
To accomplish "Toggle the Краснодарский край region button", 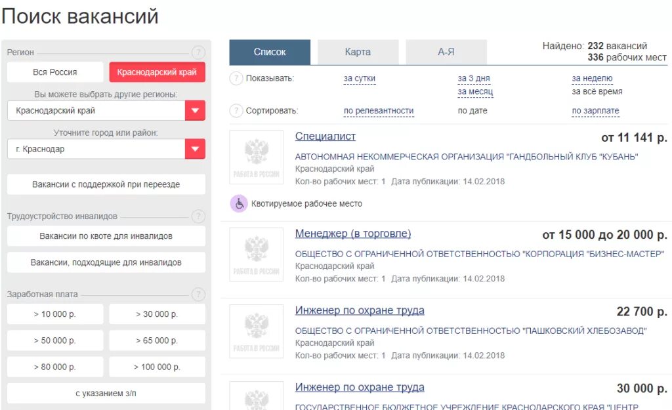I will tap(157, 72).
